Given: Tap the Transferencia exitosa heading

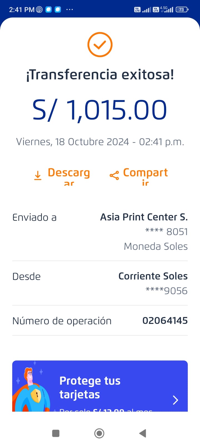Looking at the screenshot, I should [x=100, y=74].
